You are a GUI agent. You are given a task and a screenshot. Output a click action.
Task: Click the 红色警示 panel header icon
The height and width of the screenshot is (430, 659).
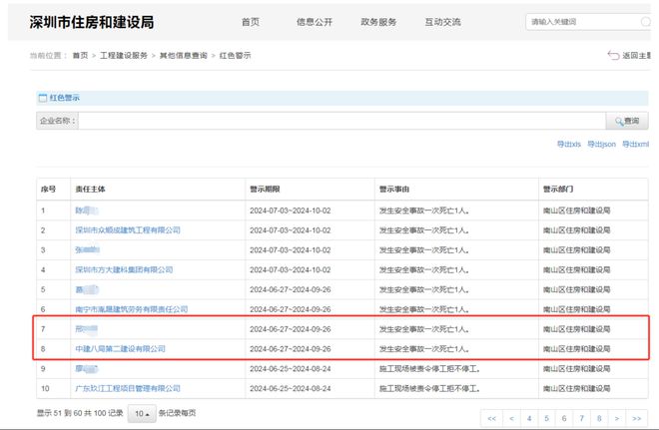43,98
